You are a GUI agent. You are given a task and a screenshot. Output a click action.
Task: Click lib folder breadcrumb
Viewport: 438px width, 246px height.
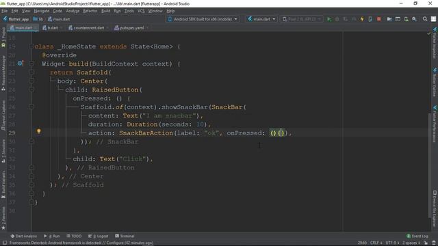[x=38, y=19]
